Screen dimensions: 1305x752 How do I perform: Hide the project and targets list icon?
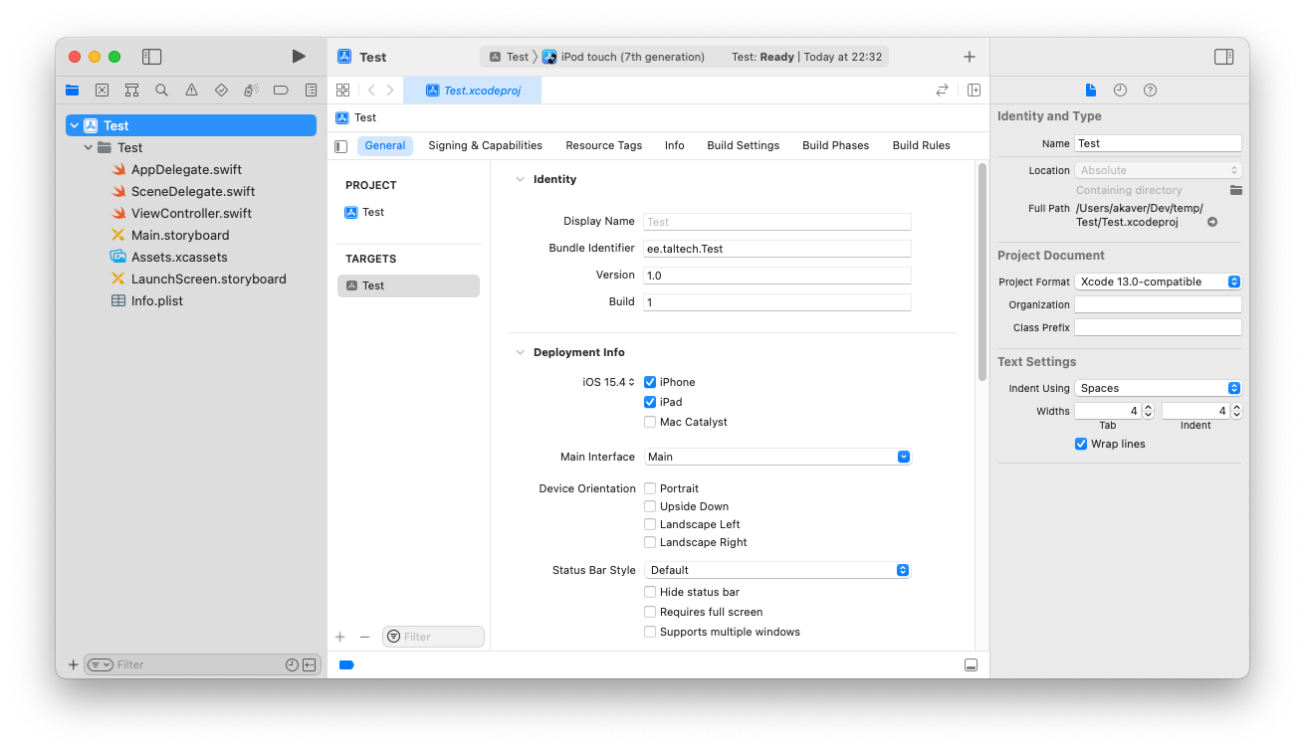coord(341,146)
